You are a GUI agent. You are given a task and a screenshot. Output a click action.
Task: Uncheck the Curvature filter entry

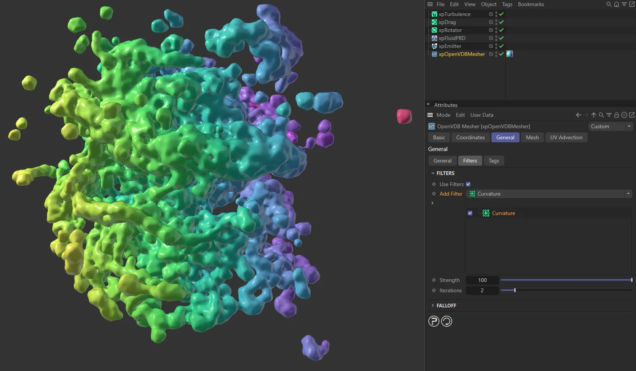point(470,213)
